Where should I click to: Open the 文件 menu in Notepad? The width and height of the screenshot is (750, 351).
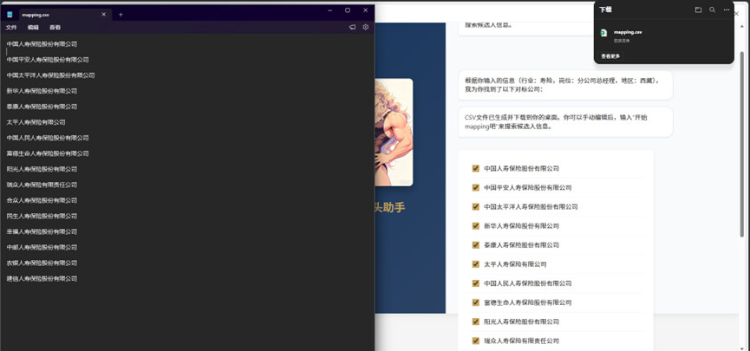(x=11, y=27)
